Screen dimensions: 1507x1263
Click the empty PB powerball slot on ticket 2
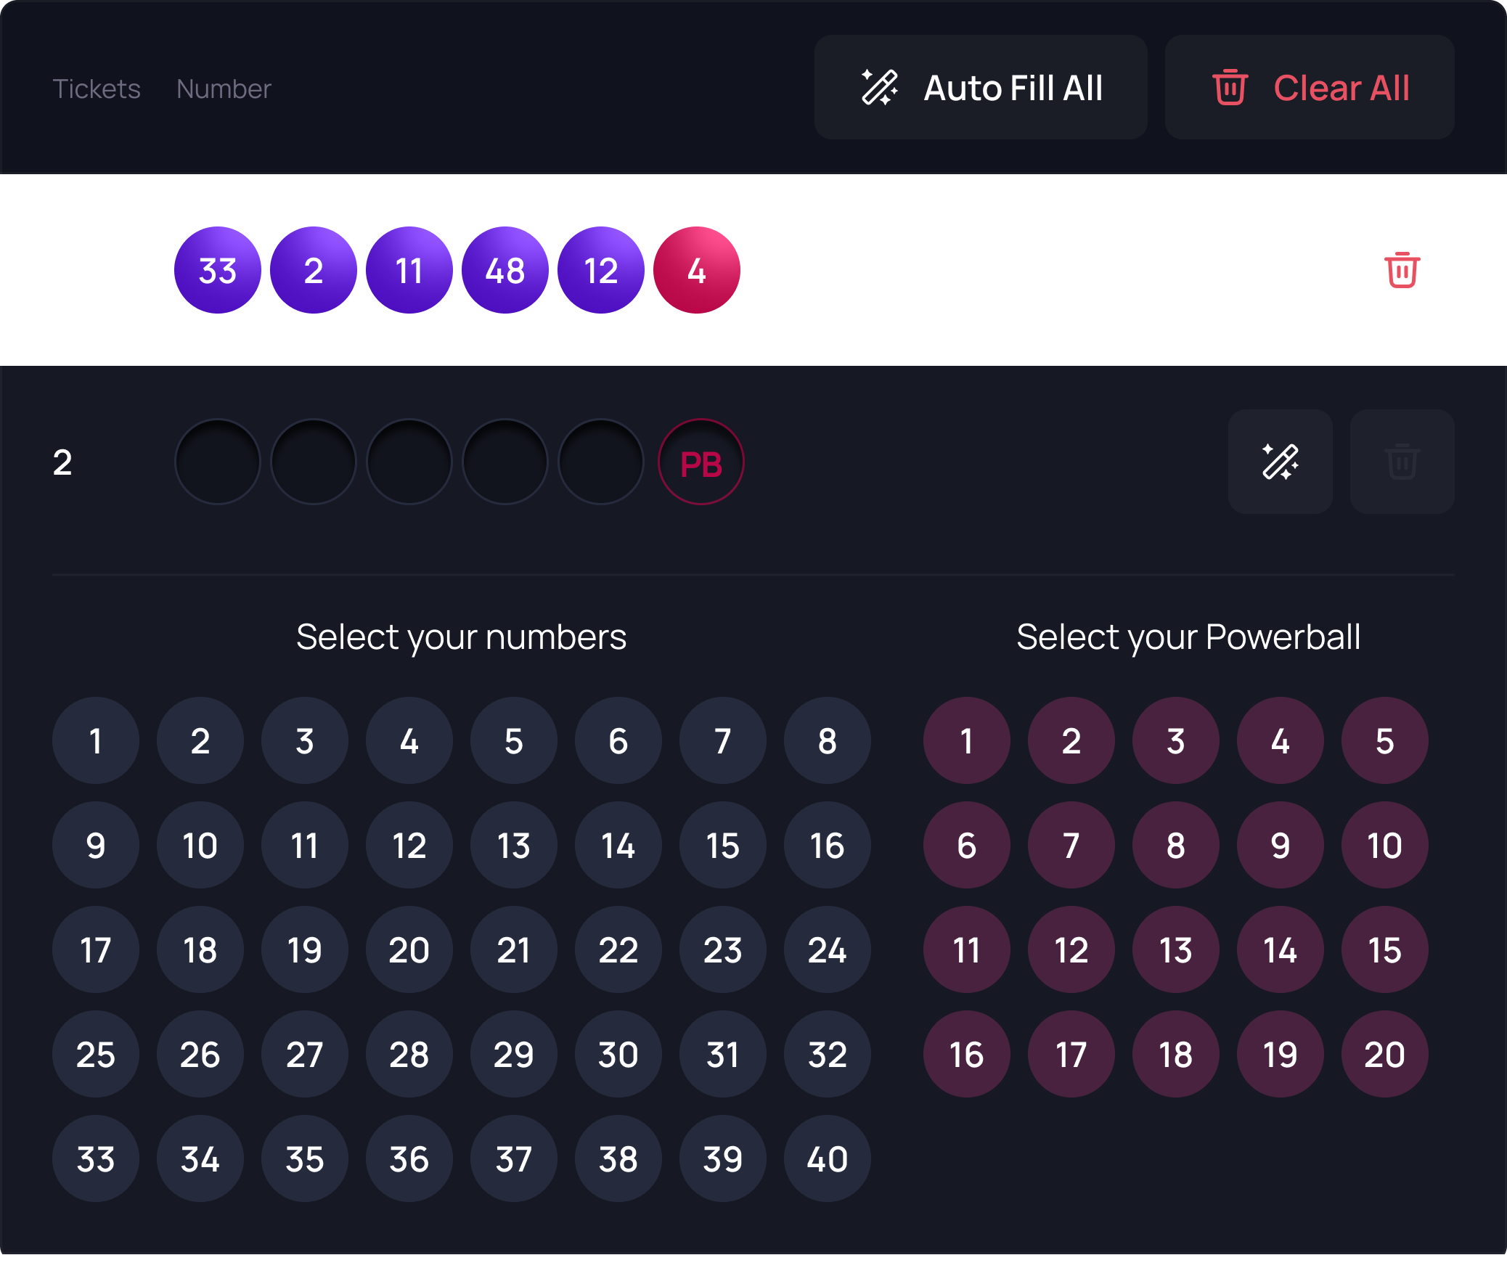(x=701, y=462)
